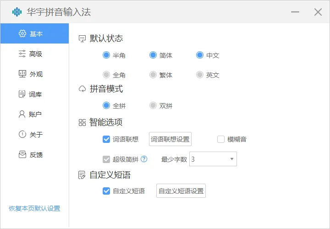Screen dimensions: 330x229
Task: Click the 华宇拼音输入法 title text
Action: [59, 12]
